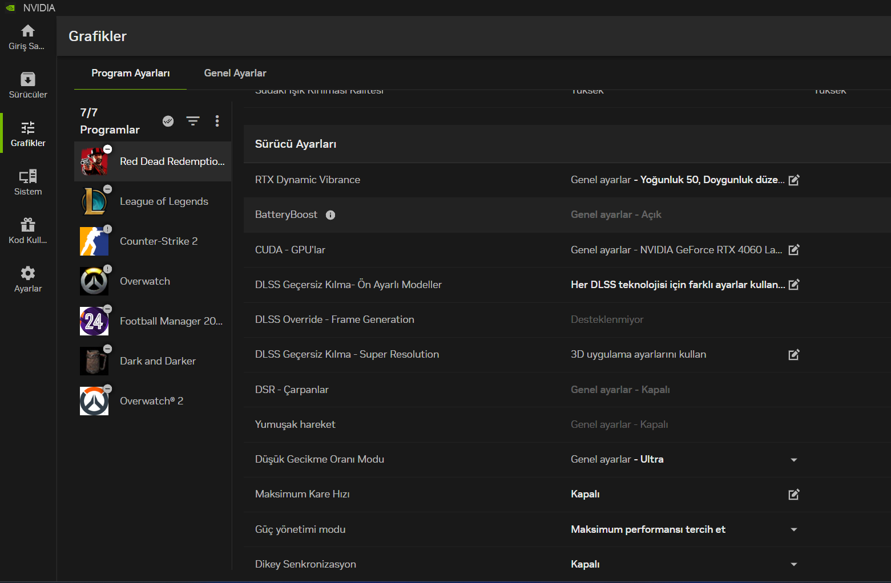Expand the Düşük Gecikme Oranı Modu dropdown
The image size is (891, 583).
coord(793,460)
